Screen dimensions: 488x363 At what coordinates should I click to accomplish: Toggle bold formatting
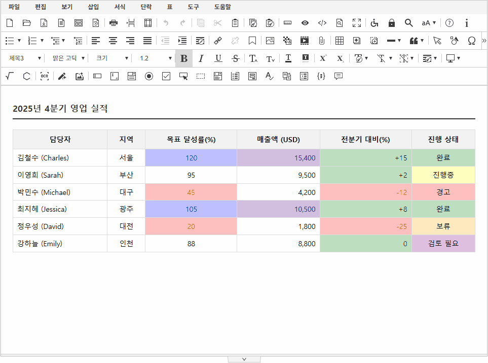(184, 58)
